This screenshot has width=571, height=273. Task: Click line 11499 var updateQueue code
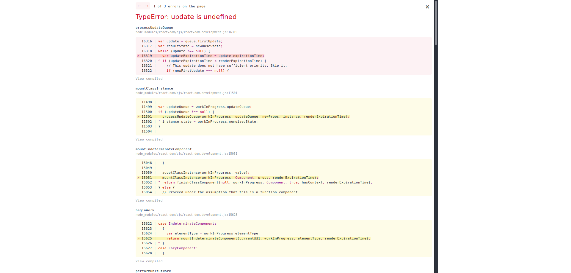pyautogui.click(x=197, y=107)
